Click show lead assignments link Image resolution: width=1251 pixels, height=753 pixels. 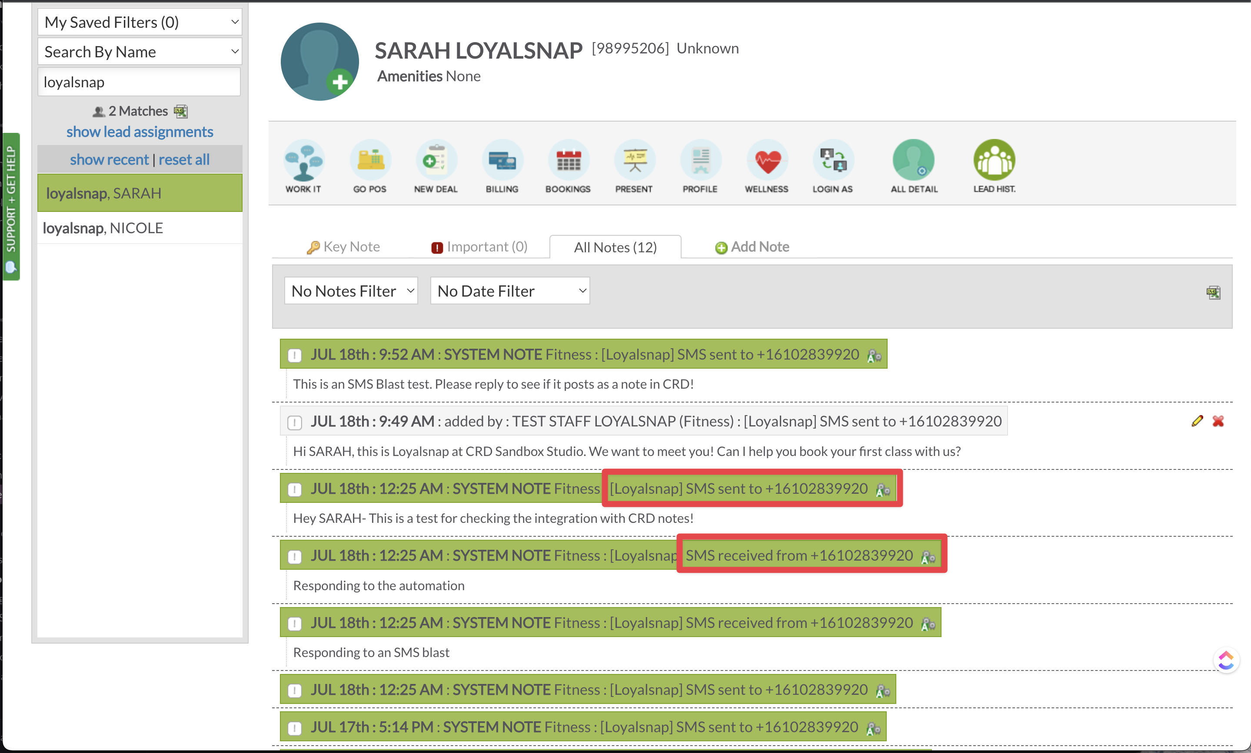click(140, 132)
